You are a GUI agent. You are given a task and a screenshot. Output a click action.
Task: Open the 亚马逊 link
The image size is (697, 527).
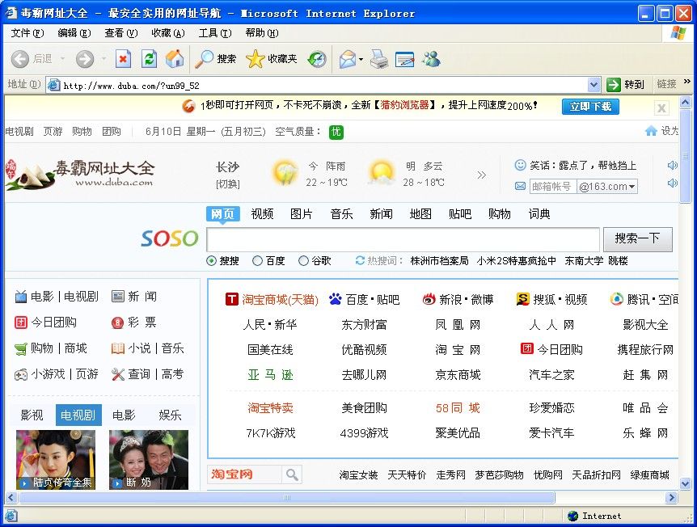tap(270, 375)
